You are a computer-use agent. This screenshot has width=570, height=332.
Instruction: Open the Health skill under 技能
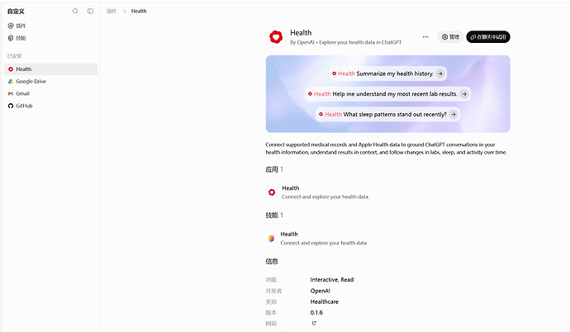click(x=388, y=239)
